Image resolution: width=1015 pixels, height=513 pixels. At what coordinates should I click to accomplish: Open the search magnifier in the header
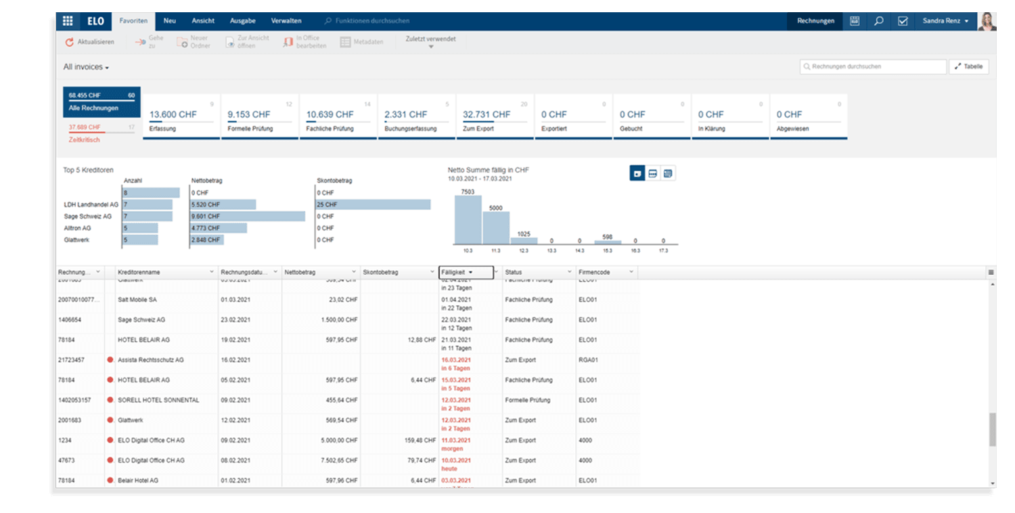click(878, 21)
